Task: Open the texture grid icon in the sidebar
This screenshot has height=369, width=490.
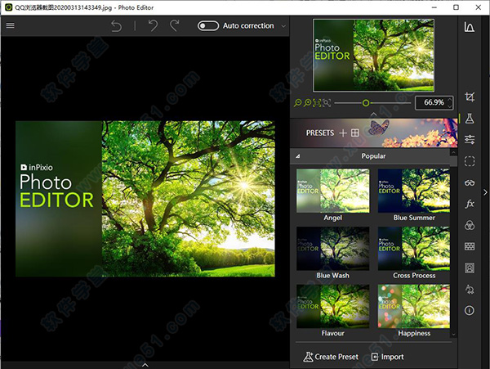Action: 470,246
